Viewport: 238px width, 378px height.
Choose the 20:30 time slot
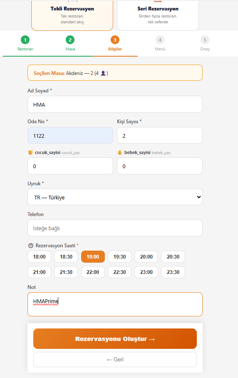[x=173, y=256]
